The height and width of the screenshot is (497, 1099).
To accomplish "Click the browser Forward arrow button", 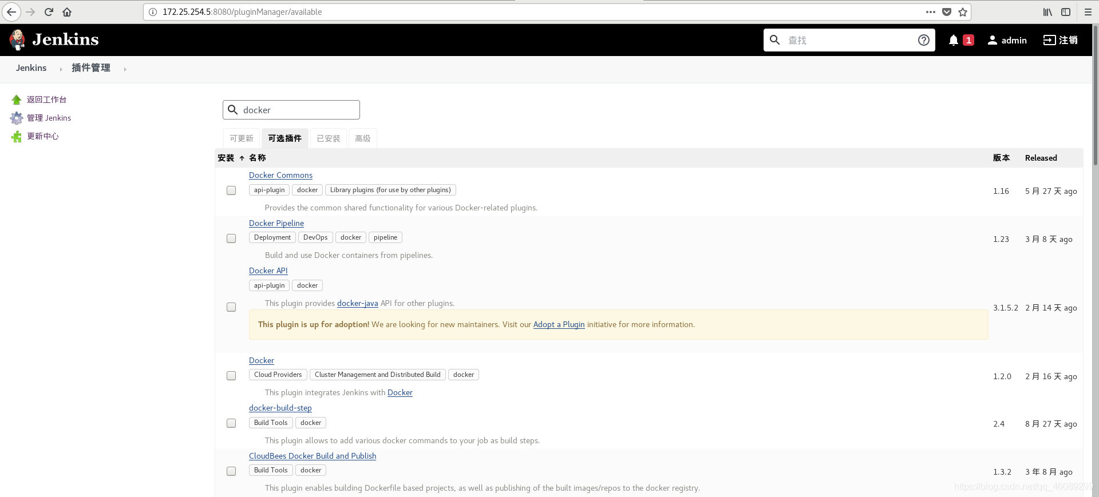I will coord(30,11).
